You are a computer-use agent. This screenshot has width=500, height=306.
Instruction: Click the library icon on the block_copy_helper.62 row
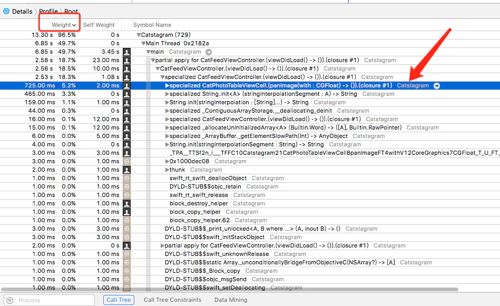click(x=127, y=221)
